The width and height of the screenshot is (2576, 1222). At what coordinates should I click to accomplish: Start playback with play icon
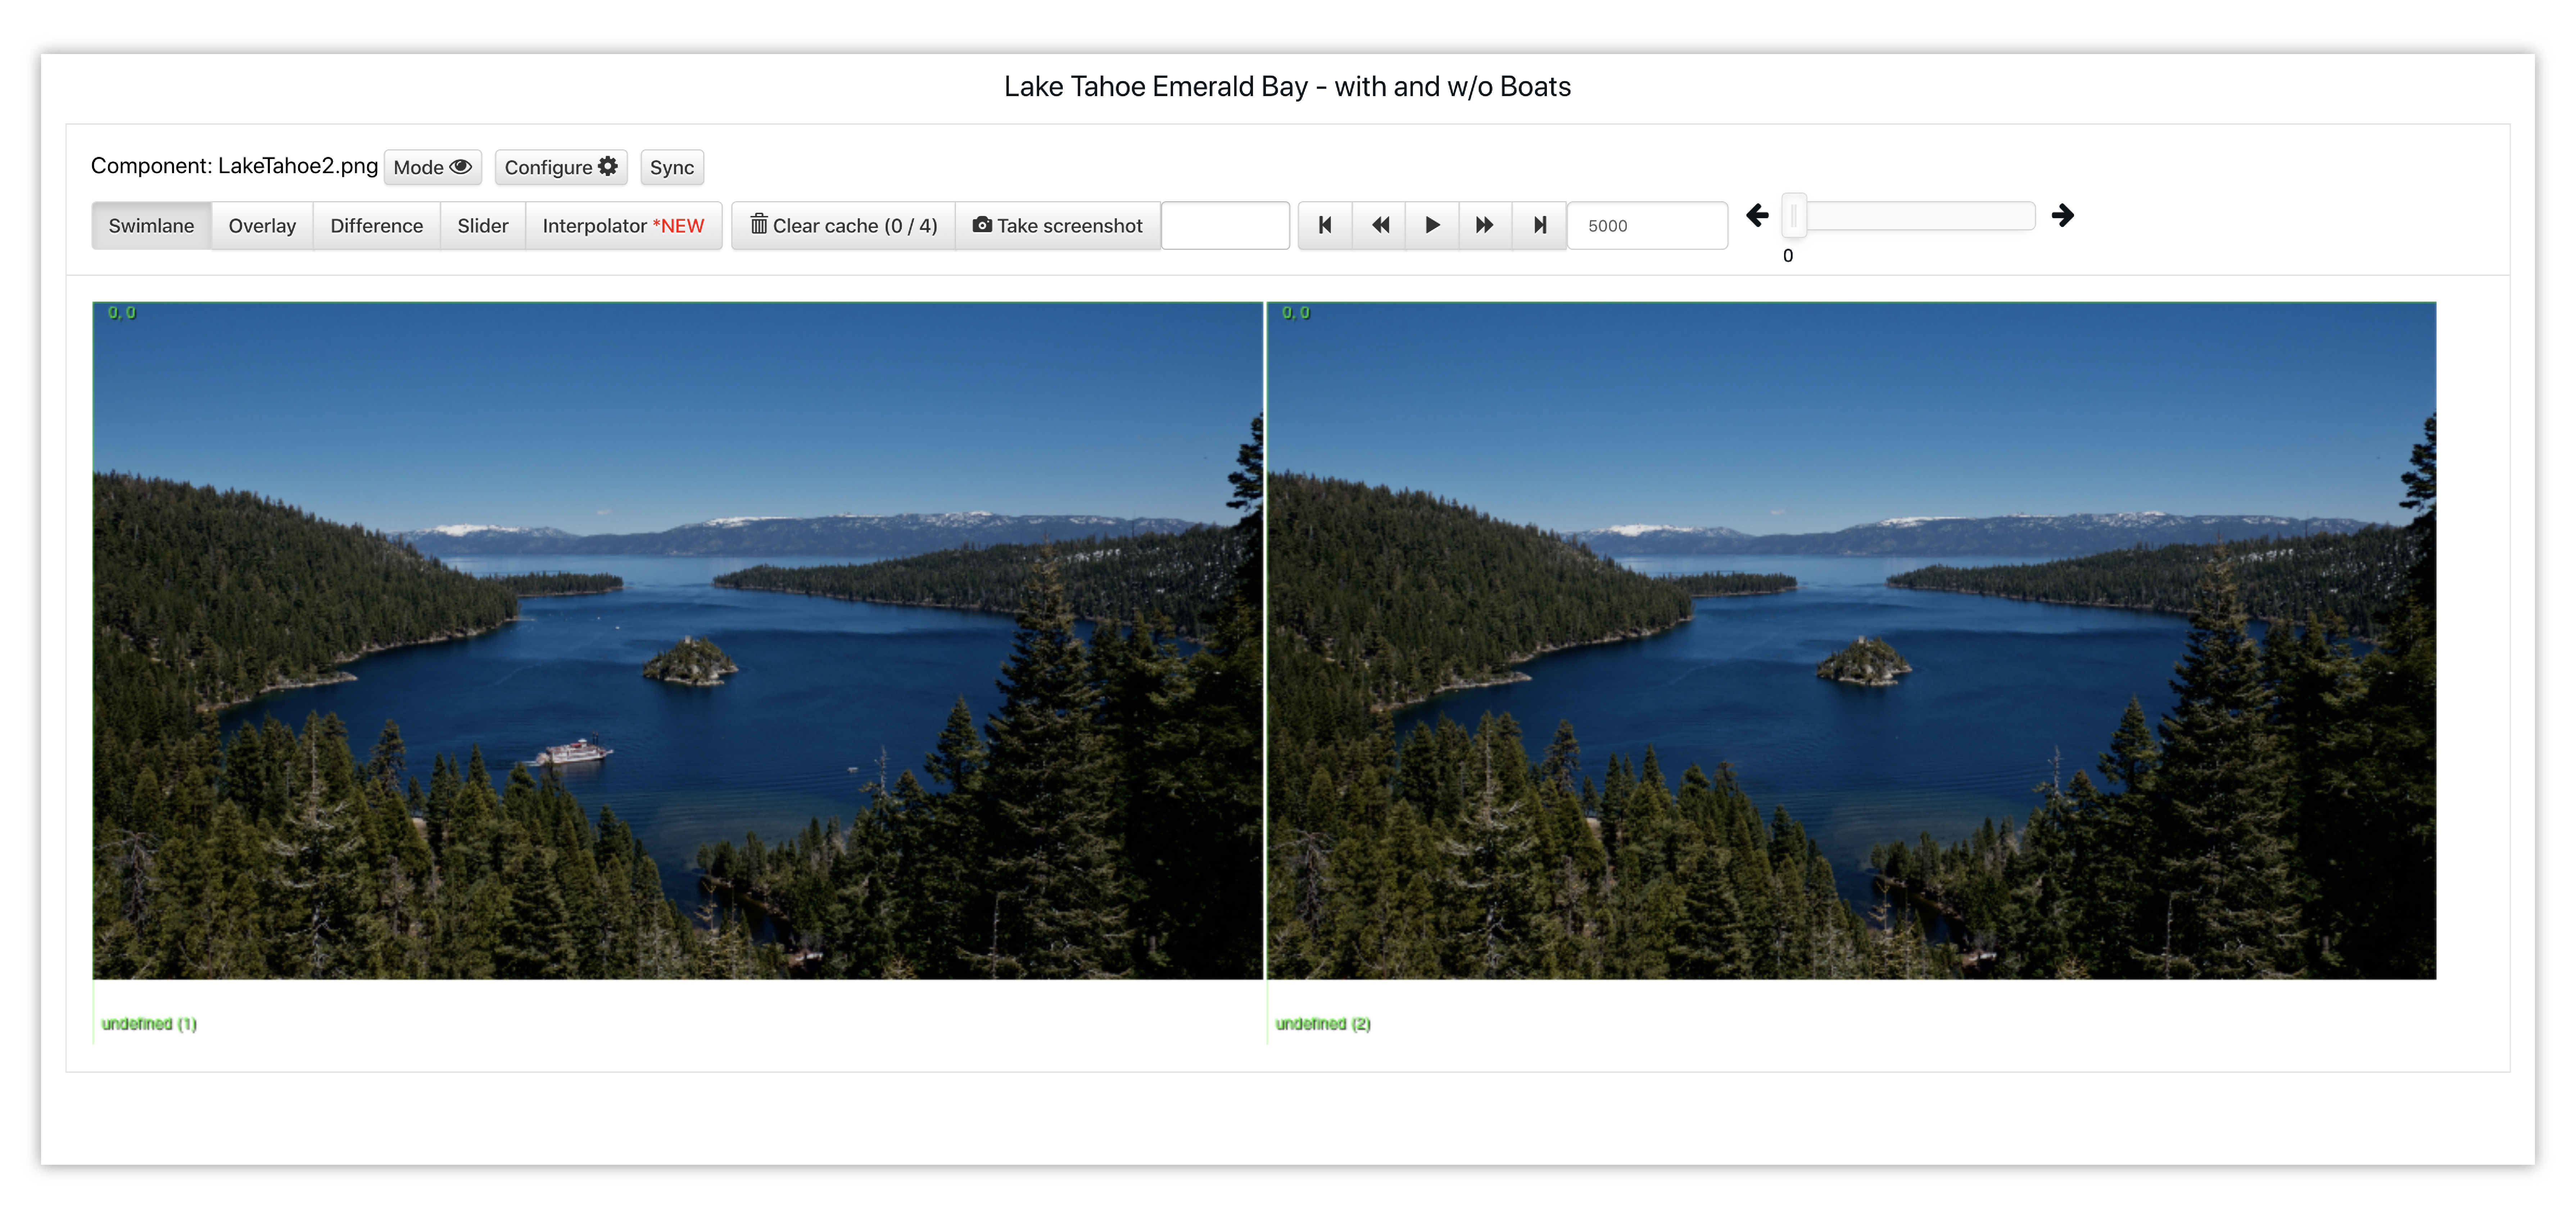[1432, 226]
